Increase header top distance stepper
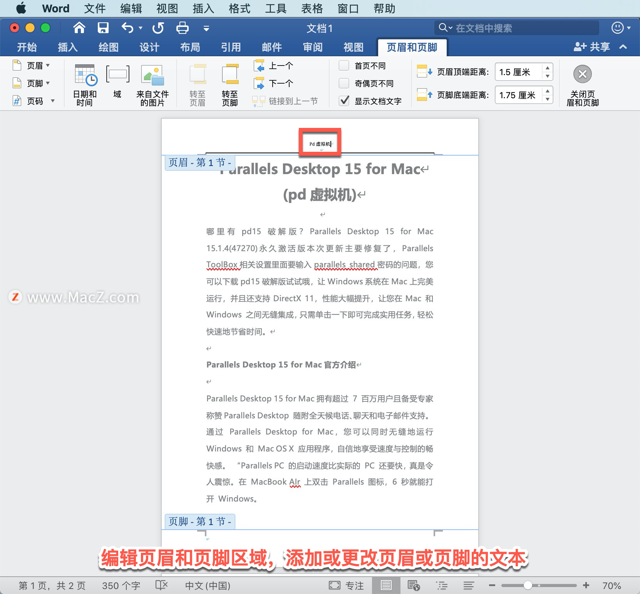The width and height of the screenshot is (640, 594). coord(547,68)
